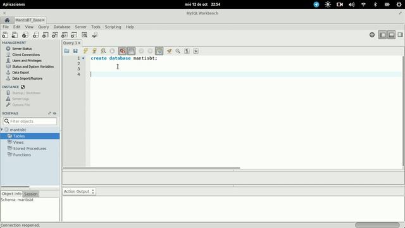Toggle the right sidebar panel visibility
Image resolution: width=405 pixels, height=228 pixels.
coord(400,35)
